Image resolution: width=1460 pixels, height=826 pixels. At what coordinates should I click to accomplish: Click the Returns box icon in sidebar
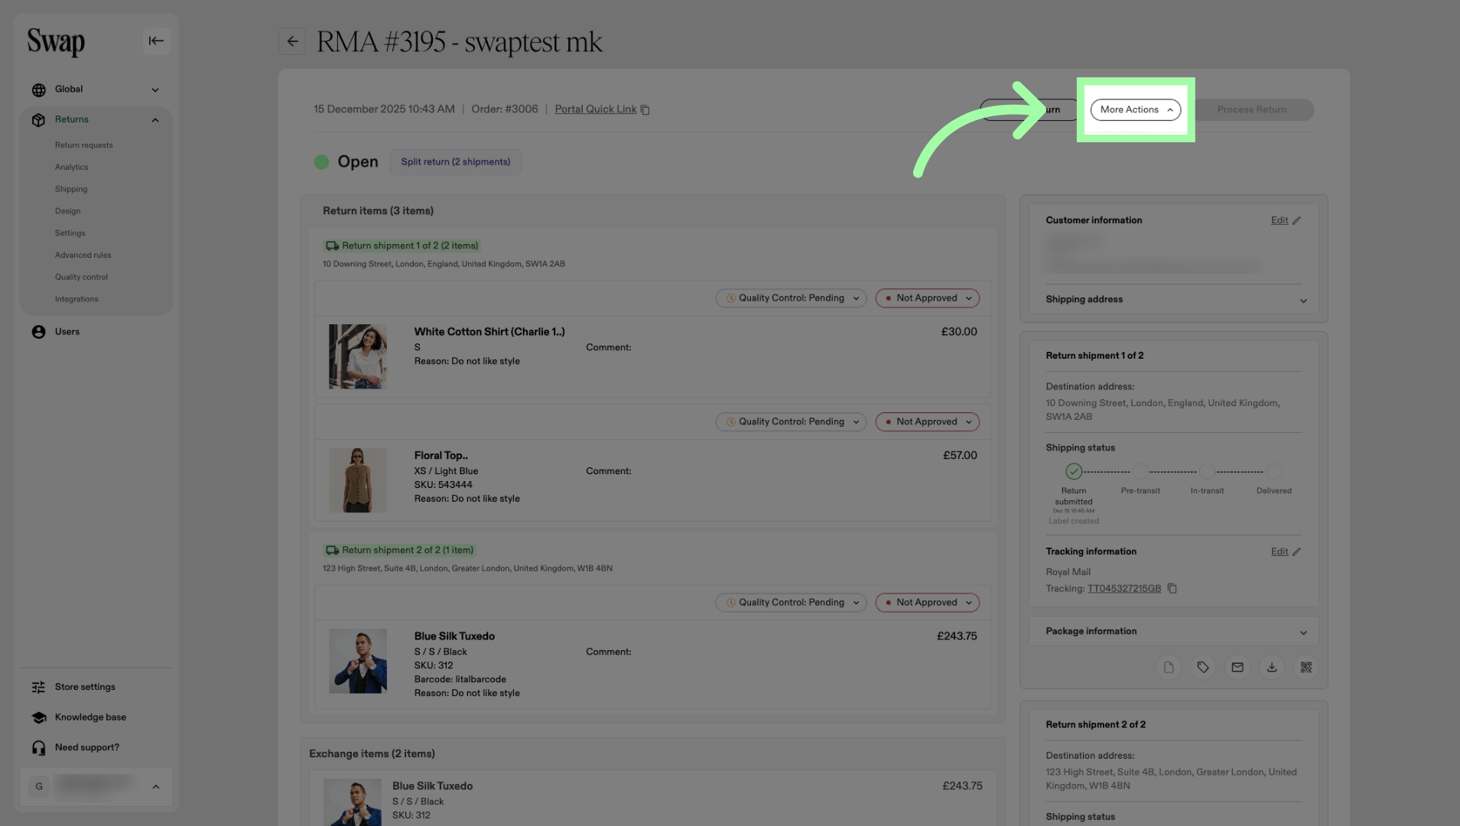point(39,120)
